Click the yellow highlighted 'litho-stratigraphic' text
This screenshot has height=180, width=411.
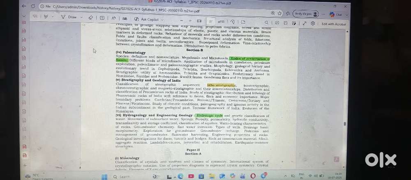pos(222,85)
